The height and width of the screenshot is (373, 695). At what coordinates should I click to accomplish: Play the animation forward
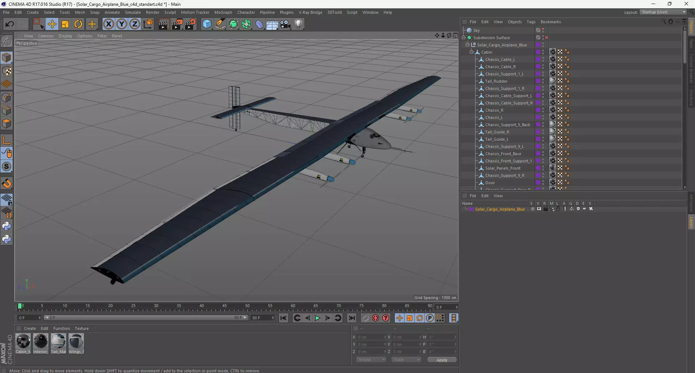(x=317, y=318)
